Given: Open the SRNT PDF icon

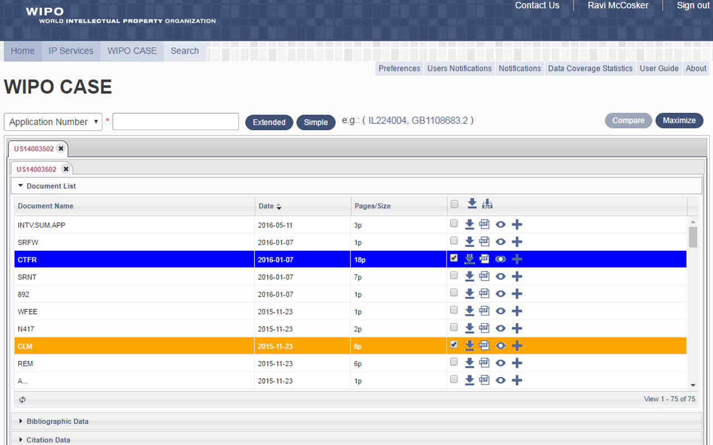Looking at the screenshot, I should click(485, 276).
